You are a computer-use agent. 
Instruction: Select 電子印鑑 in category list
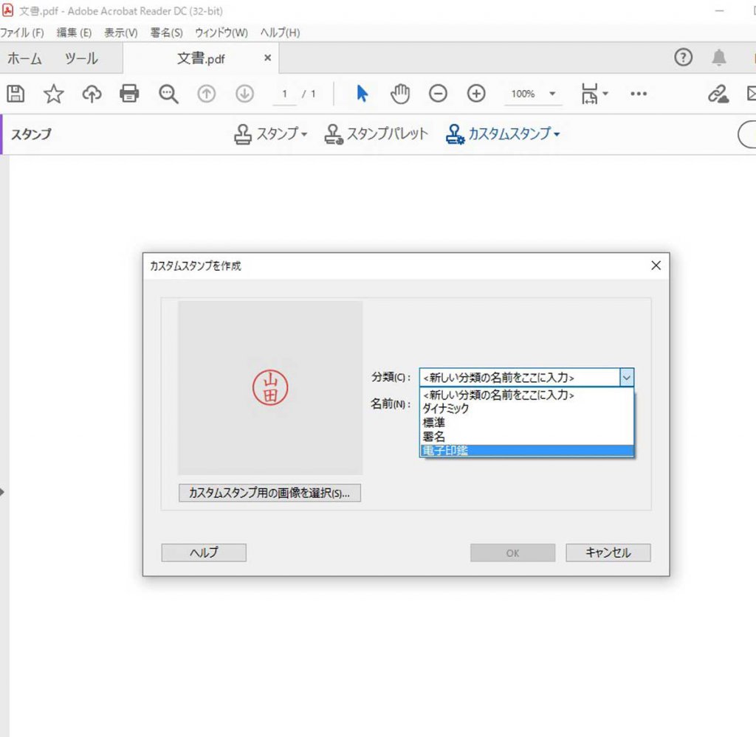pos(526,451)
